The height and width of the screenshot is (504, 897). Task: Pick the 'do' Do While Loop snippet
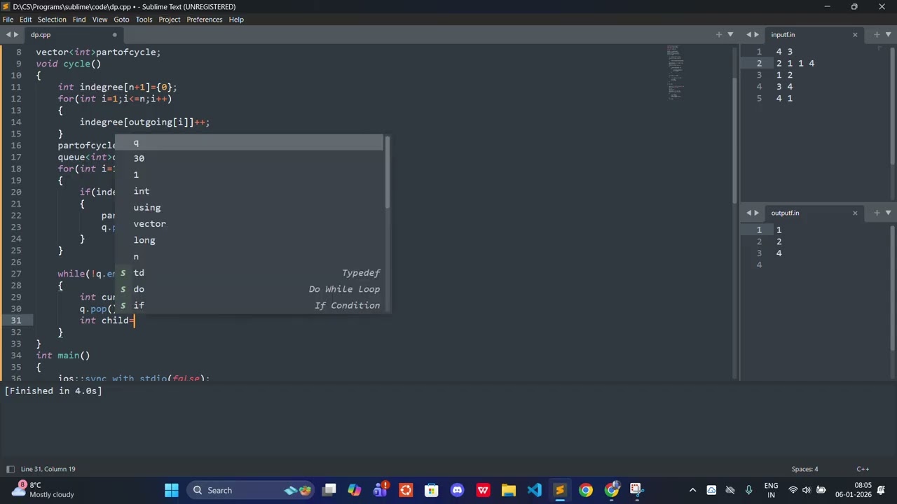(250, 289)
